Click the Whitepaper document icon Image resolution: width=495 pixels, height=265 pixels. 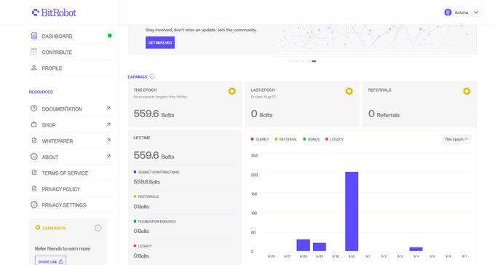coord(34,141)
